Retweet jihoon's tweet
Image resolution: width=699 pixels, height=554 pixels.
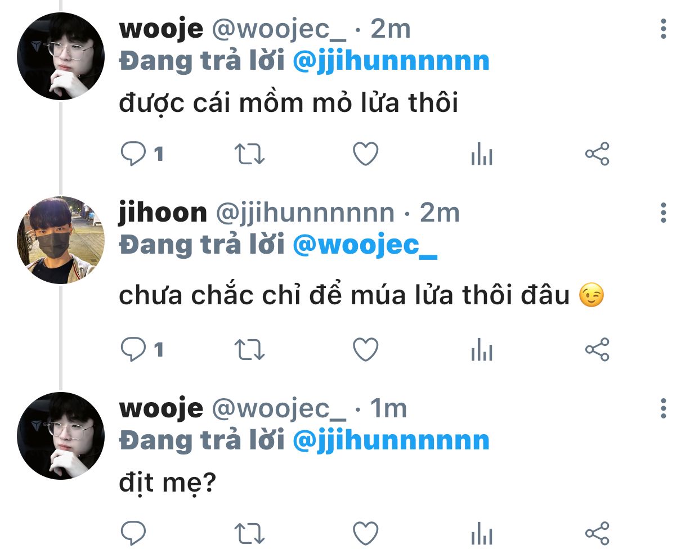coord(249,349)
